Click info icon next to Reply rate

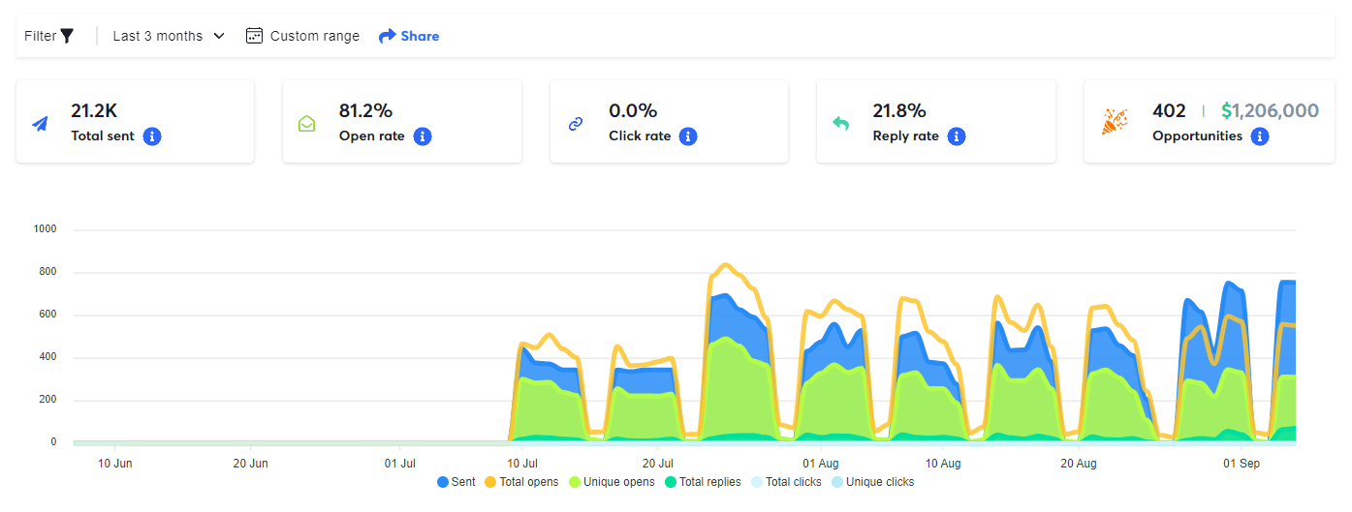pos(957,136)
